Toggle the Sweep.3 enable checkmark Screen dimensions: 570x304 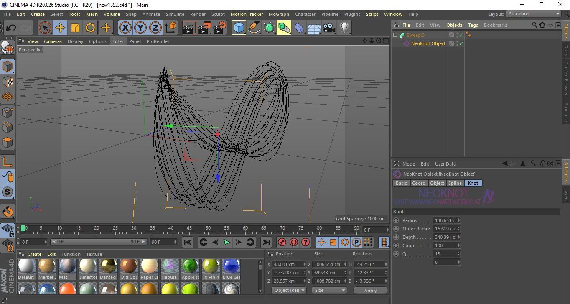[x=461, y=35]
